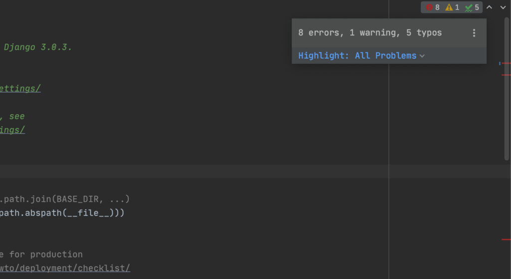The image size is (511, 279).
Task: Click the editor's vertical scrollbar thumb
Action: pos(507,89)
